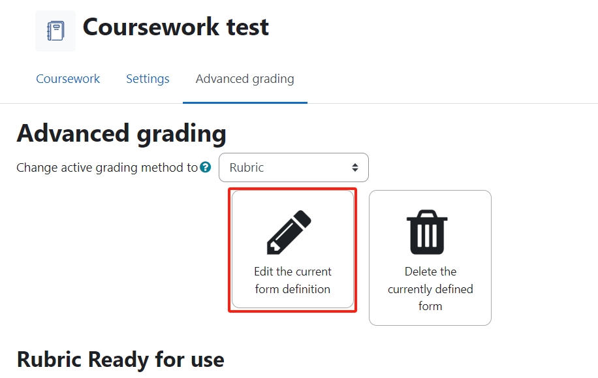The width and height of the screenshot is (598, 378).
Task: Click the red-outlined edit card
Action: (292, 249)
